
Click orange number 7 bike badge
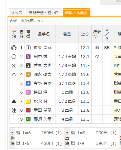(28, 74)
